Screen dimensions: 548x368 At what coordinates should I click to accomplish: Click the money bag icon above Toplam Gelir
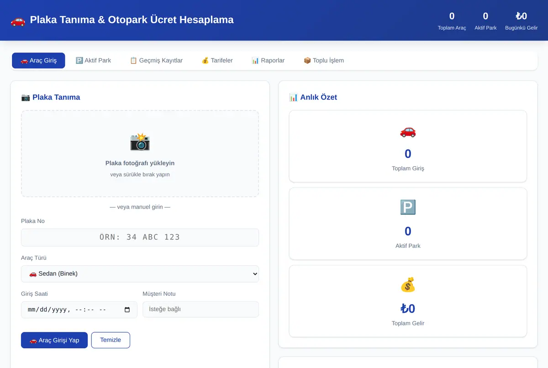point(408,285)
